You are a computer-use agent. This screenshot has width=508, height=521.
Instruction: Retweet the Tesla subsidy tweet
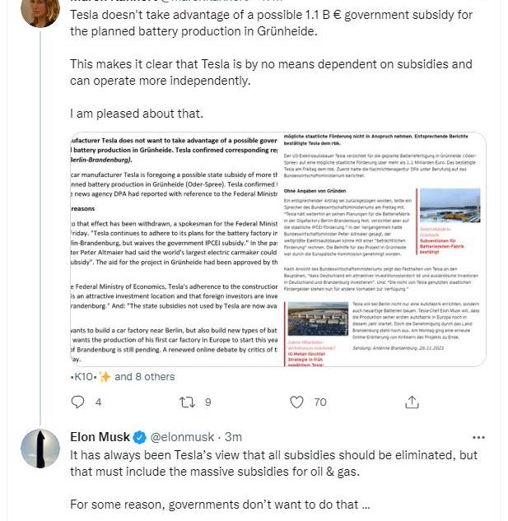(x=187, y=402)
